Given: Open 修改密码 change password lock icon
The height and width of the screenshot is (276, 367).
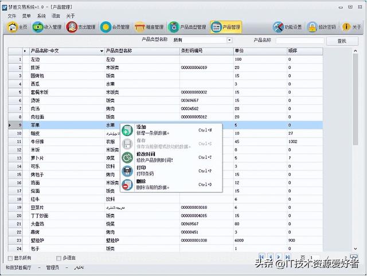Looking at the screenshot, I should click(322, 27).
